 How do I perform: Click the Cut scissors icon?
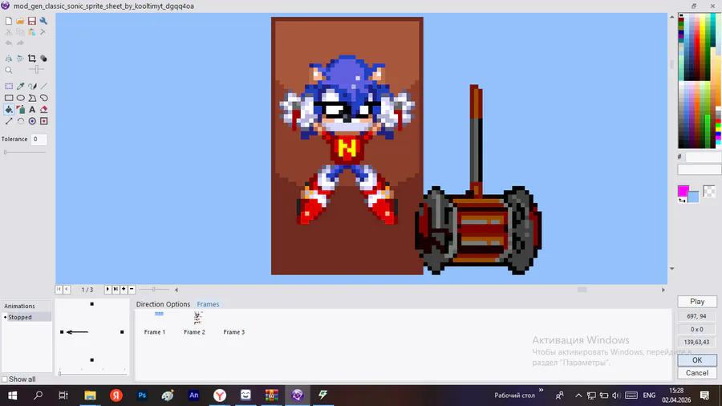[9, 32]
